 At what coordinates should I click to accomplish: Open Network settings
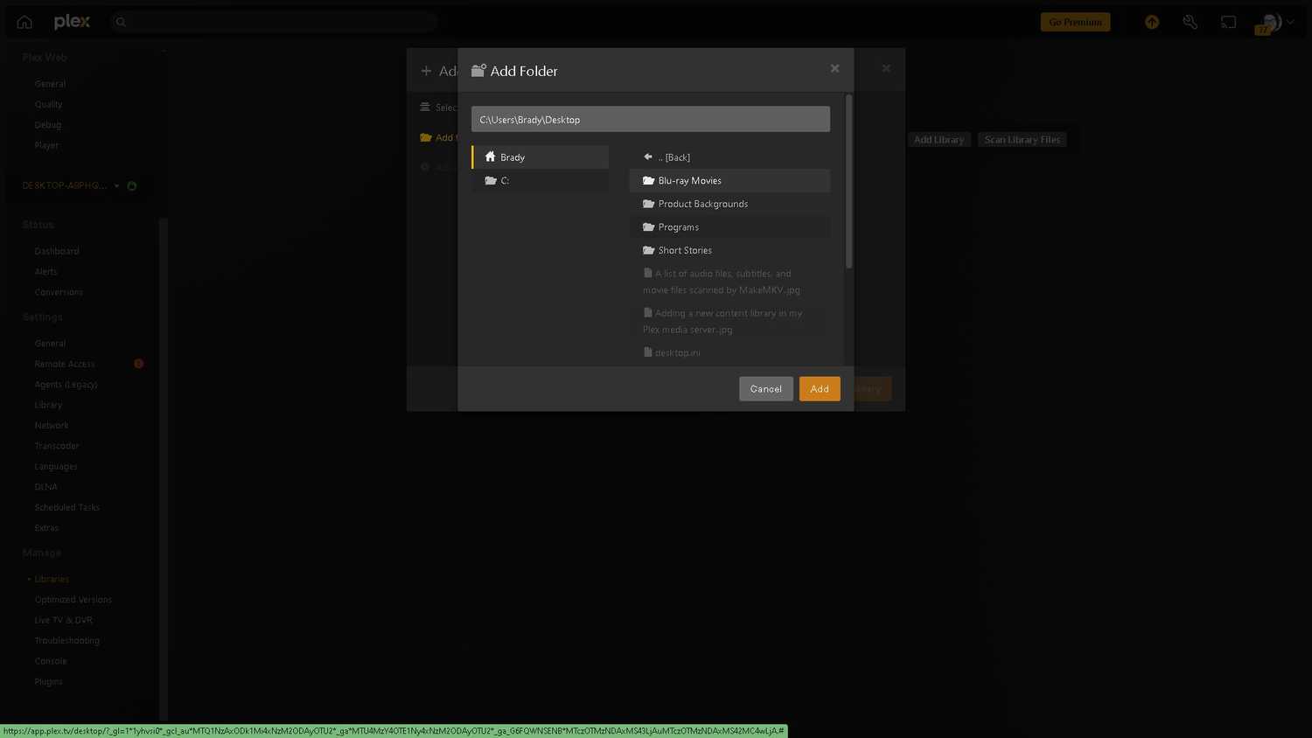pos(52,426)
